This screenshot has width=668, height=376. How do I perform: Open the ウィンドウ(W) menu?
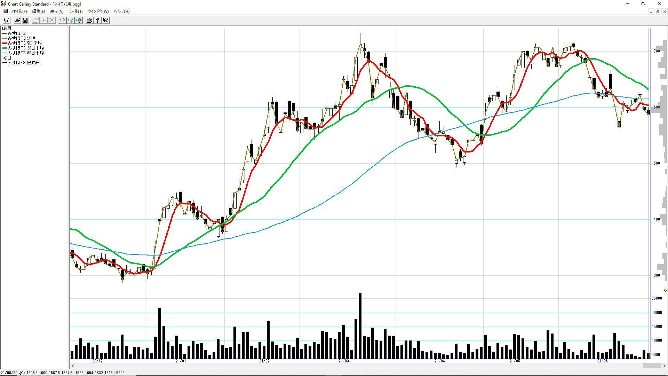coord(98,11)
